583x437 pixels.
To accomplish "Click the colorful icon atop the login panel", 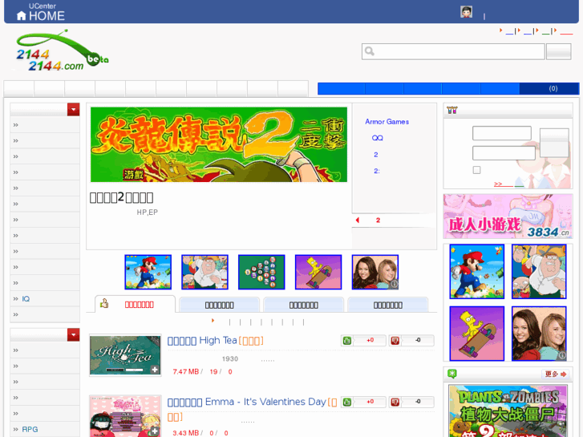I will pos(452,110).
